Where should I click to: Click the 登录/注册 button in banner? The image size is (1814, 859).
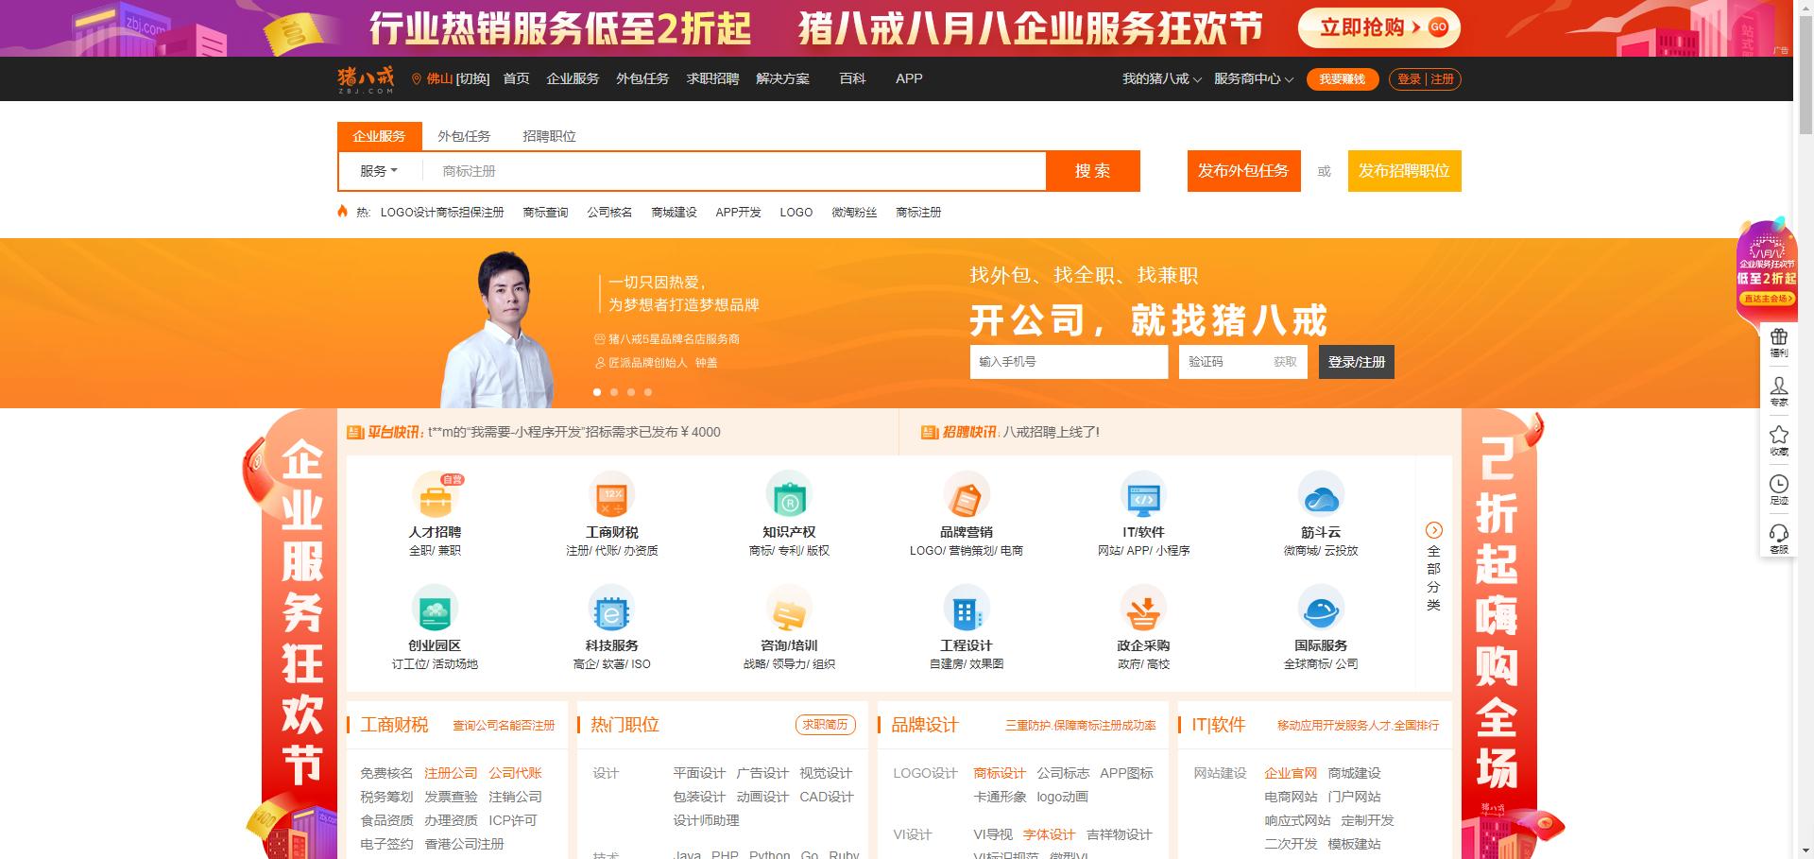(x=1357, y=362)
